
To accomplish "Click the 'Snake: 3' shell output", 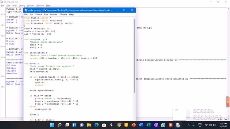I will [x=12, y=22].
